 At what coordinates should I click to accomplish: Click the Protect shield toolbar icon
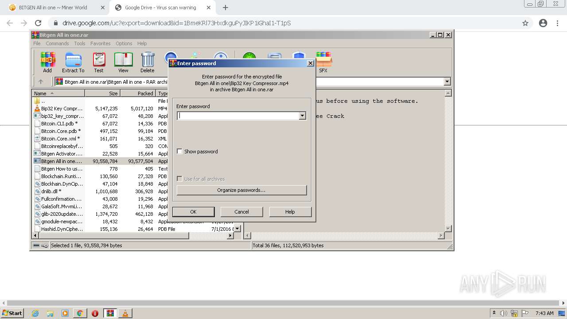coord(299,55)
